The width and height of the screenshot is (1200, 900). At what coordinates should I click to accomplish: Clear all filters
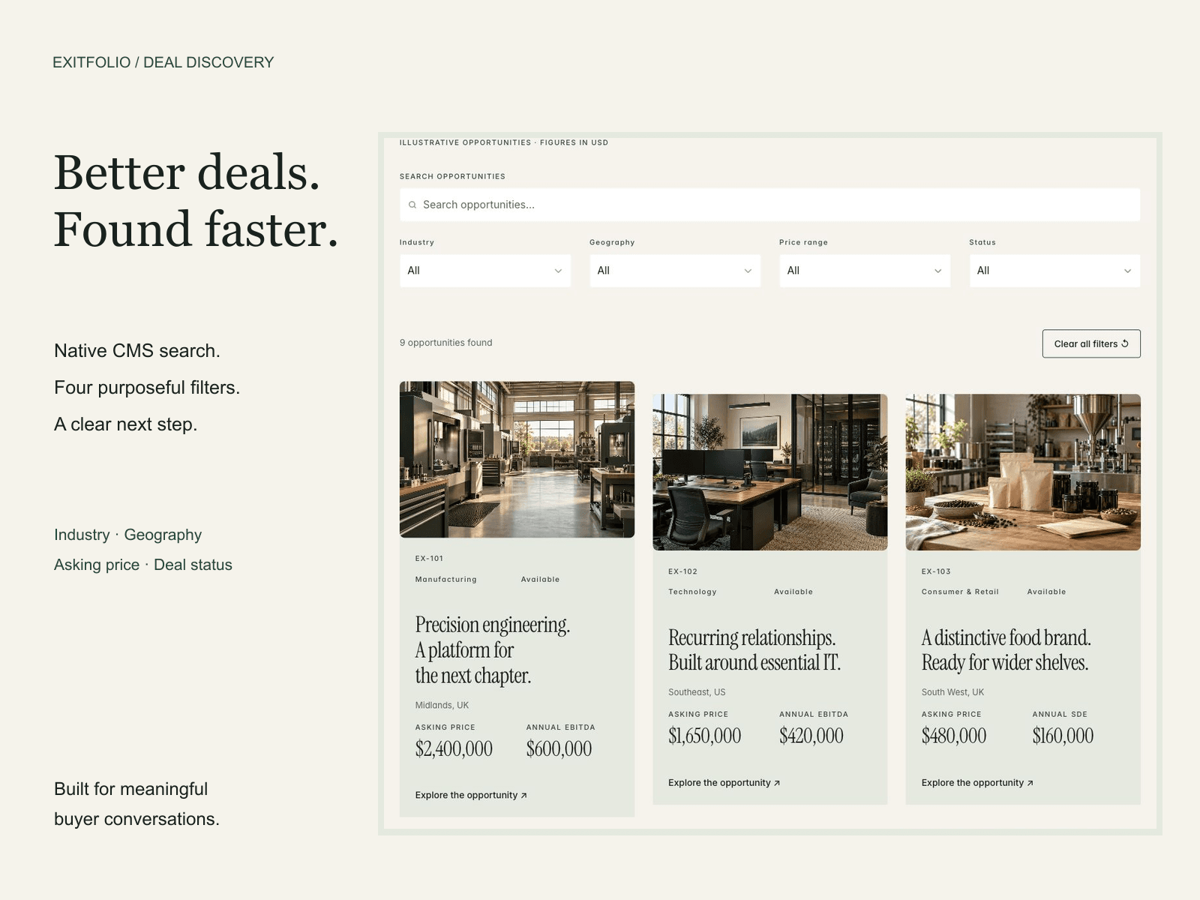(x=1090, y=343)
